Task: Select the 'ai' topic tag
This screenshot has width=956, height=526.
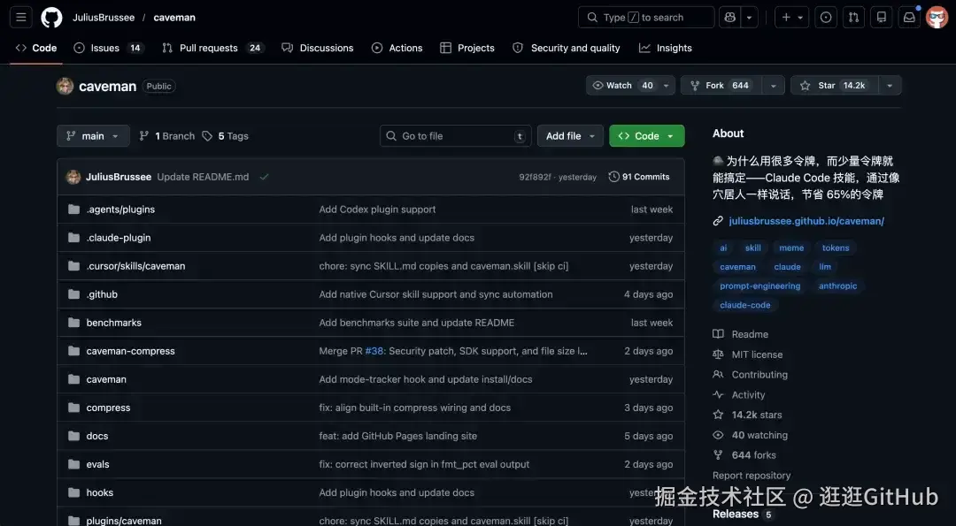Action: pyautogui.click(x=723, y=248)
